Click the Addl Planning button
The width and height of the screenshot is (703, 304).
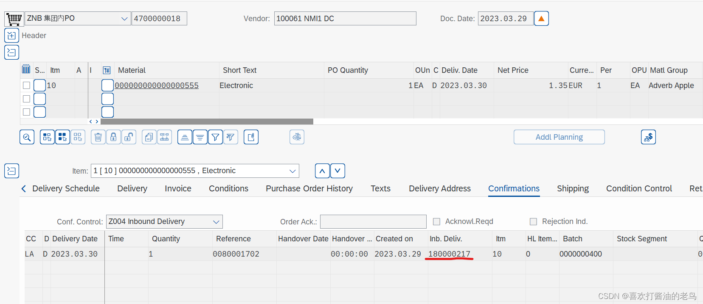tap(559, 137)
